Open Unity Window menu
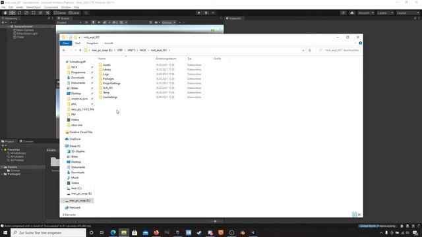The image size is (422, 237). point(66,7)
